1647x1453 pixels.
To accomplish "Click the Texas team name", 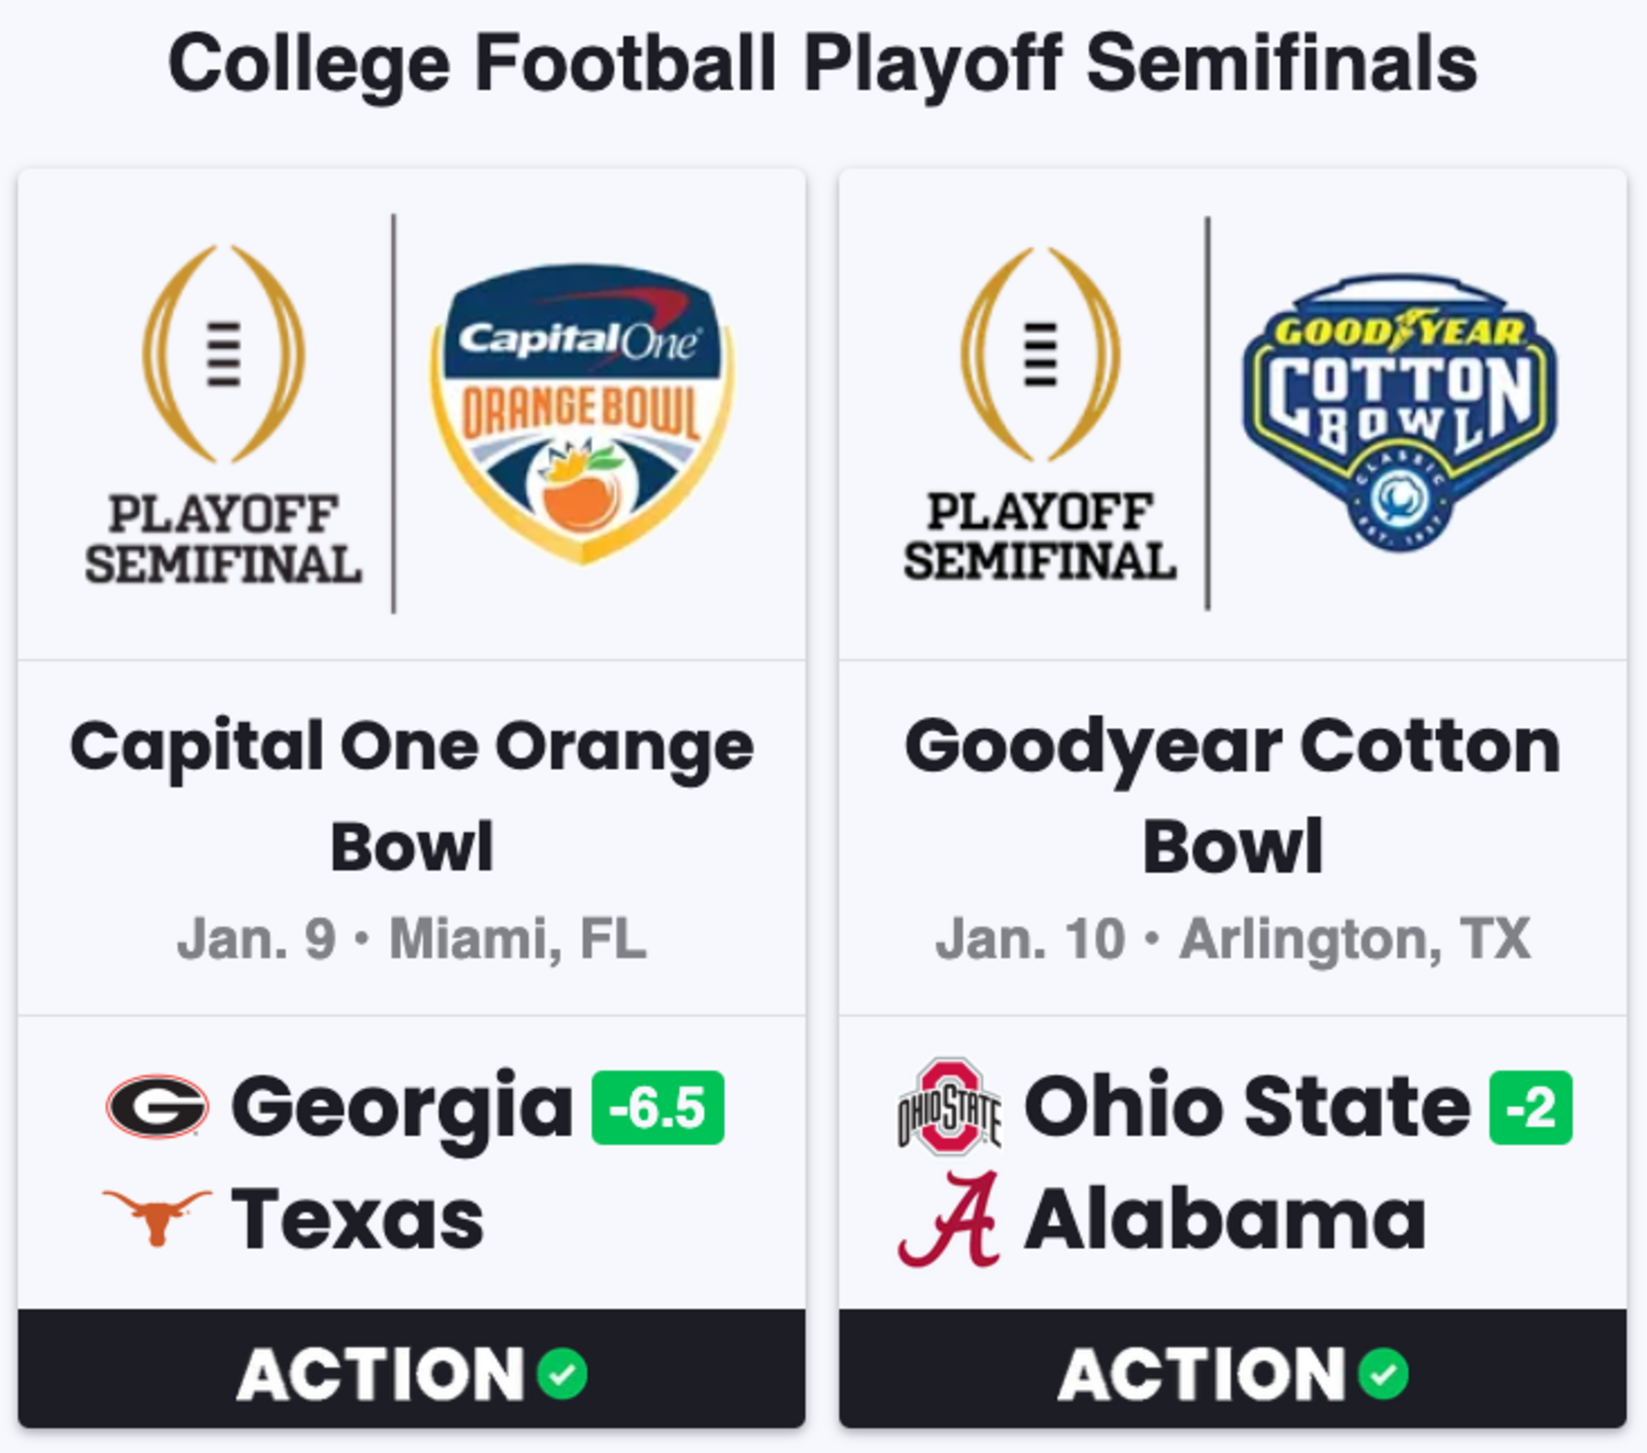I will coord(358,1219).
